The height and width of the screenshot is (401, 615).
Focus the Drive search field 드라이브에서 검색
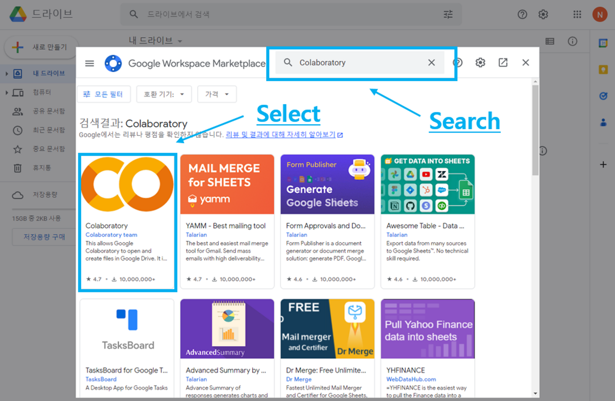click(291, 14)
